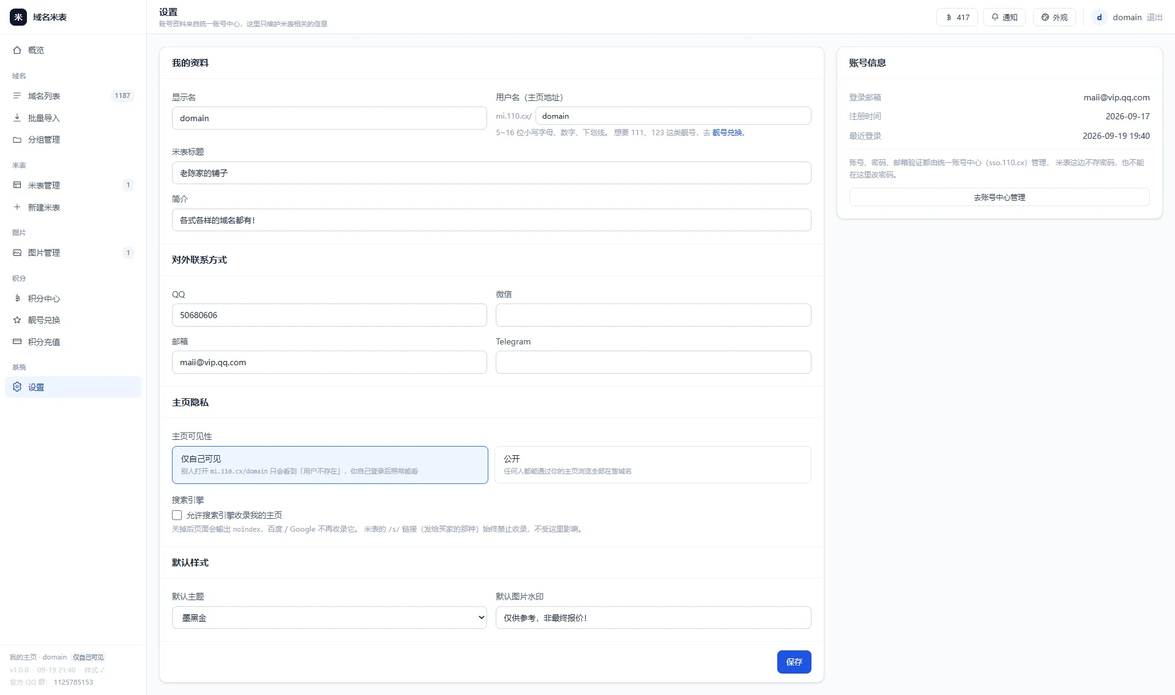Image resolution: width=1175 pixels, height=695 pixels.
Task: Open the 默认主题 dropdown showing 墨黑金
Action: tap(329, 618)
